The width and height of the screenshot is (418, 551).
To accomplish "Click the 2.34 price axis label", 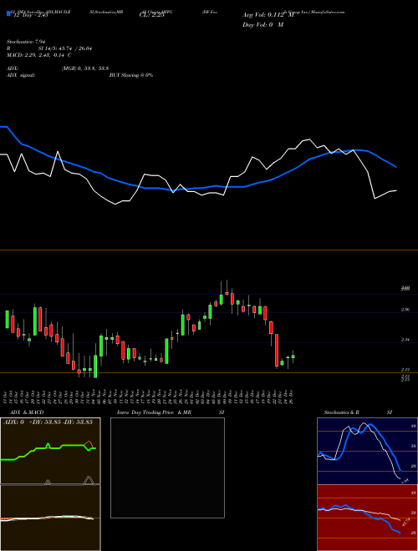I will [x=405, y=340].
